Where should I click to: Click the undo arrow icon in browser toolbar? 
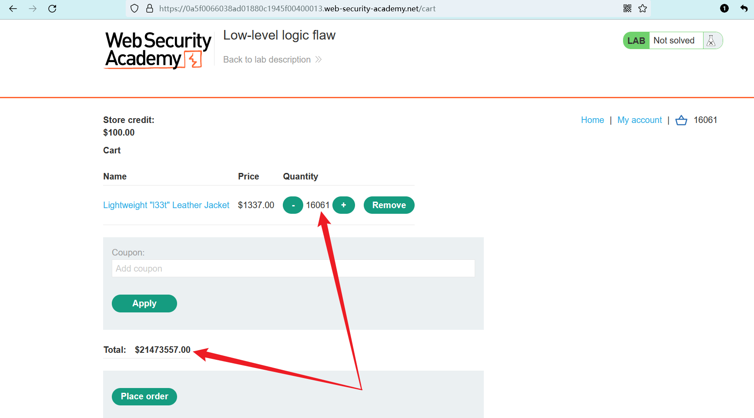744,8
